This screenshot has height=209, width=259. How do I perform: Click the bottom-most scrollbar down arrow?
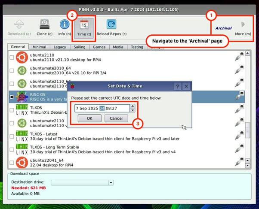[x=247, y=165]
